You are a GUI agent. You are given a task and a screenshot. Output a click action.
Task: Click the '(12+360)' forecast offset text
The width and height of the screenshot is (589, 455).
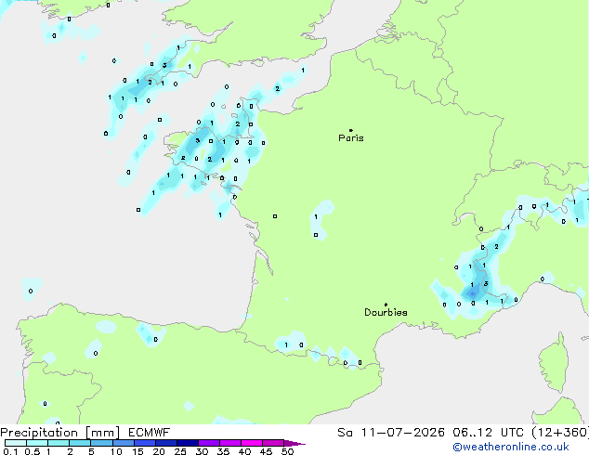pyautogui.click(x=560, y=433)
